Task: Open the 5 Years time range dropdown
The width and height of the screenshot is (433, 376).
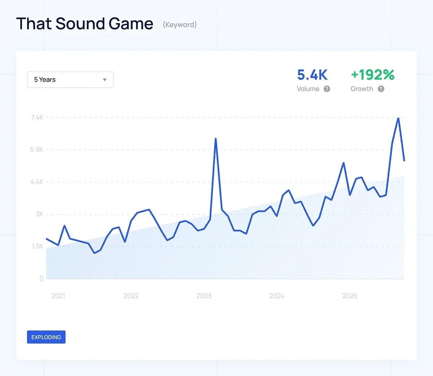Action: pyautogui.click(x=70, y=79)
